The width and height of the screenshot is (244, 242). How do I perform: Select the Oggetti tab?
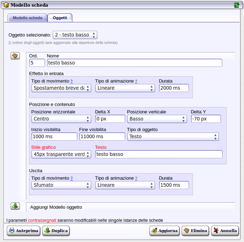(60, 18)
